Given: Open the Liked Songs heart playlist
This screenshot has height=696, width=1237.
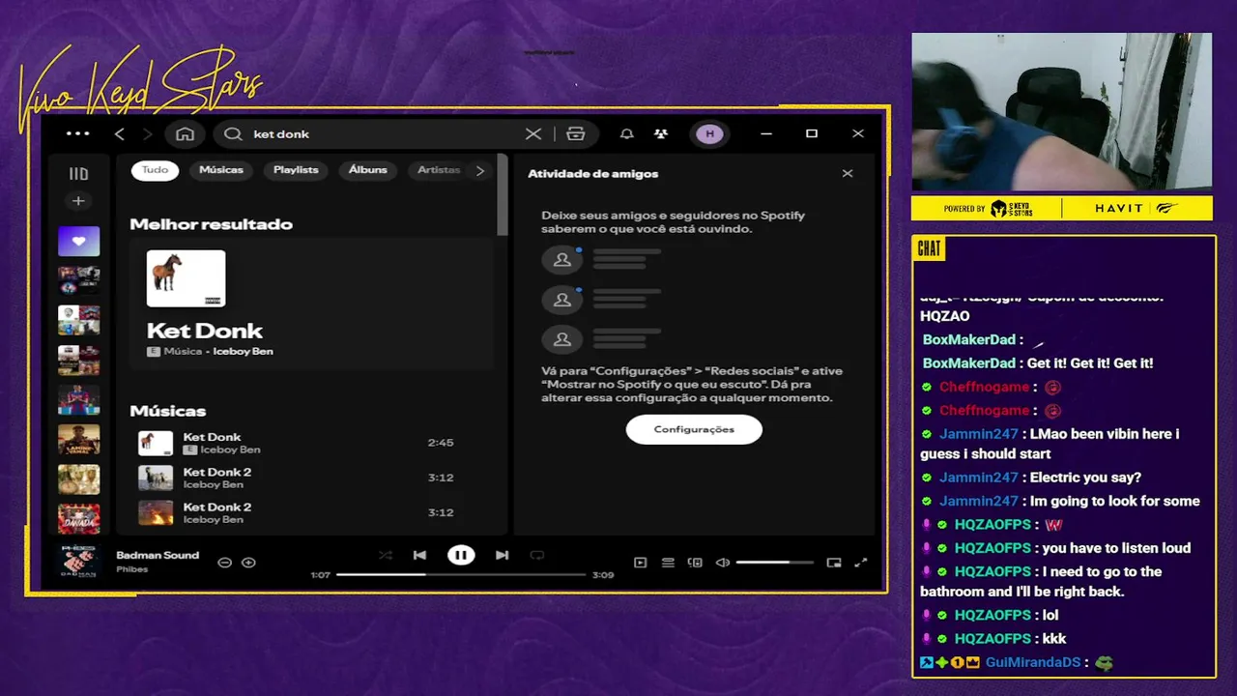Looking at the screenshot, I should pyautogui.click(x=78, y=241).
